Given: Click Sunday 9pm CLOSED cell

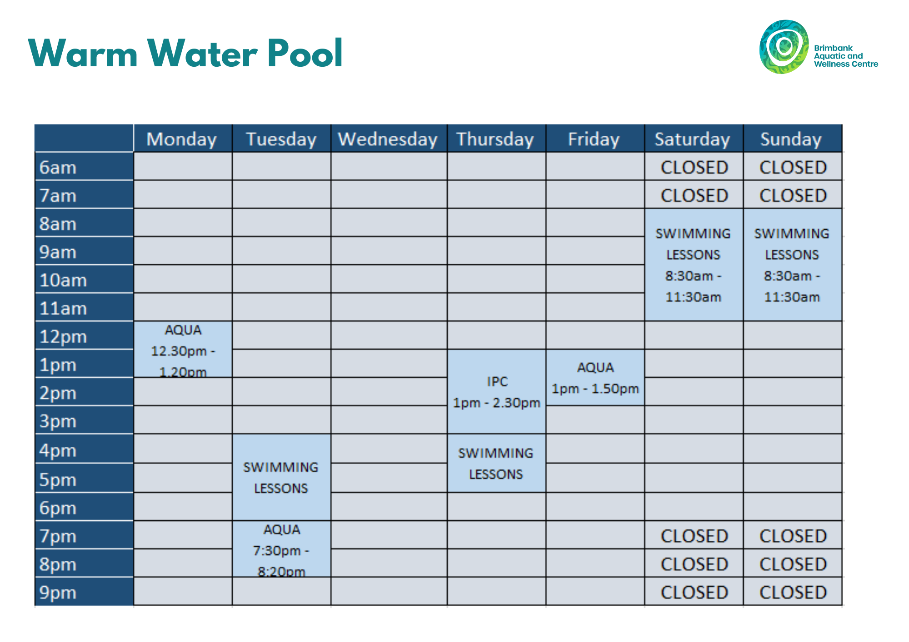Looking at the screenshot, I should [x=792, y=592].
